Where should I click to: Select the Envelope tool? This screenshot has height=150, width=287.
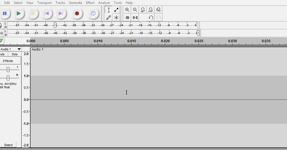point(116,10)
